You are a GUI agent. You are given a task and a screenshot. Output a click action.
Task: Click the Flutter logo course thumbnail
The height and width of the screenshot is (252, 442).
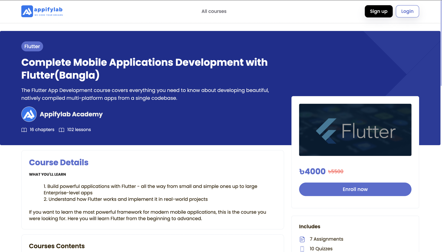(x=355, y=130)
